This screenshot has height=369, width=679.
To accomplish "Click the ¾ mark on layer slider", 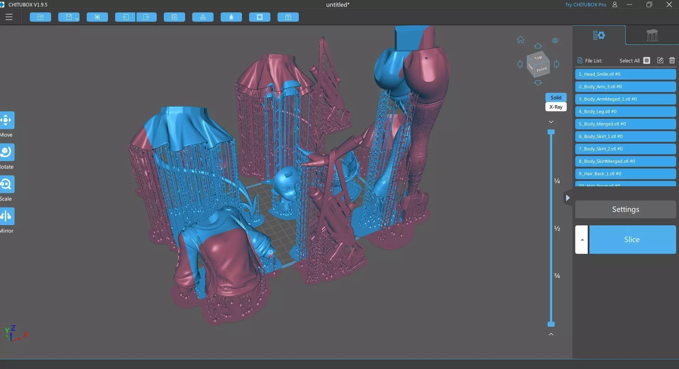I will (557, 276).
